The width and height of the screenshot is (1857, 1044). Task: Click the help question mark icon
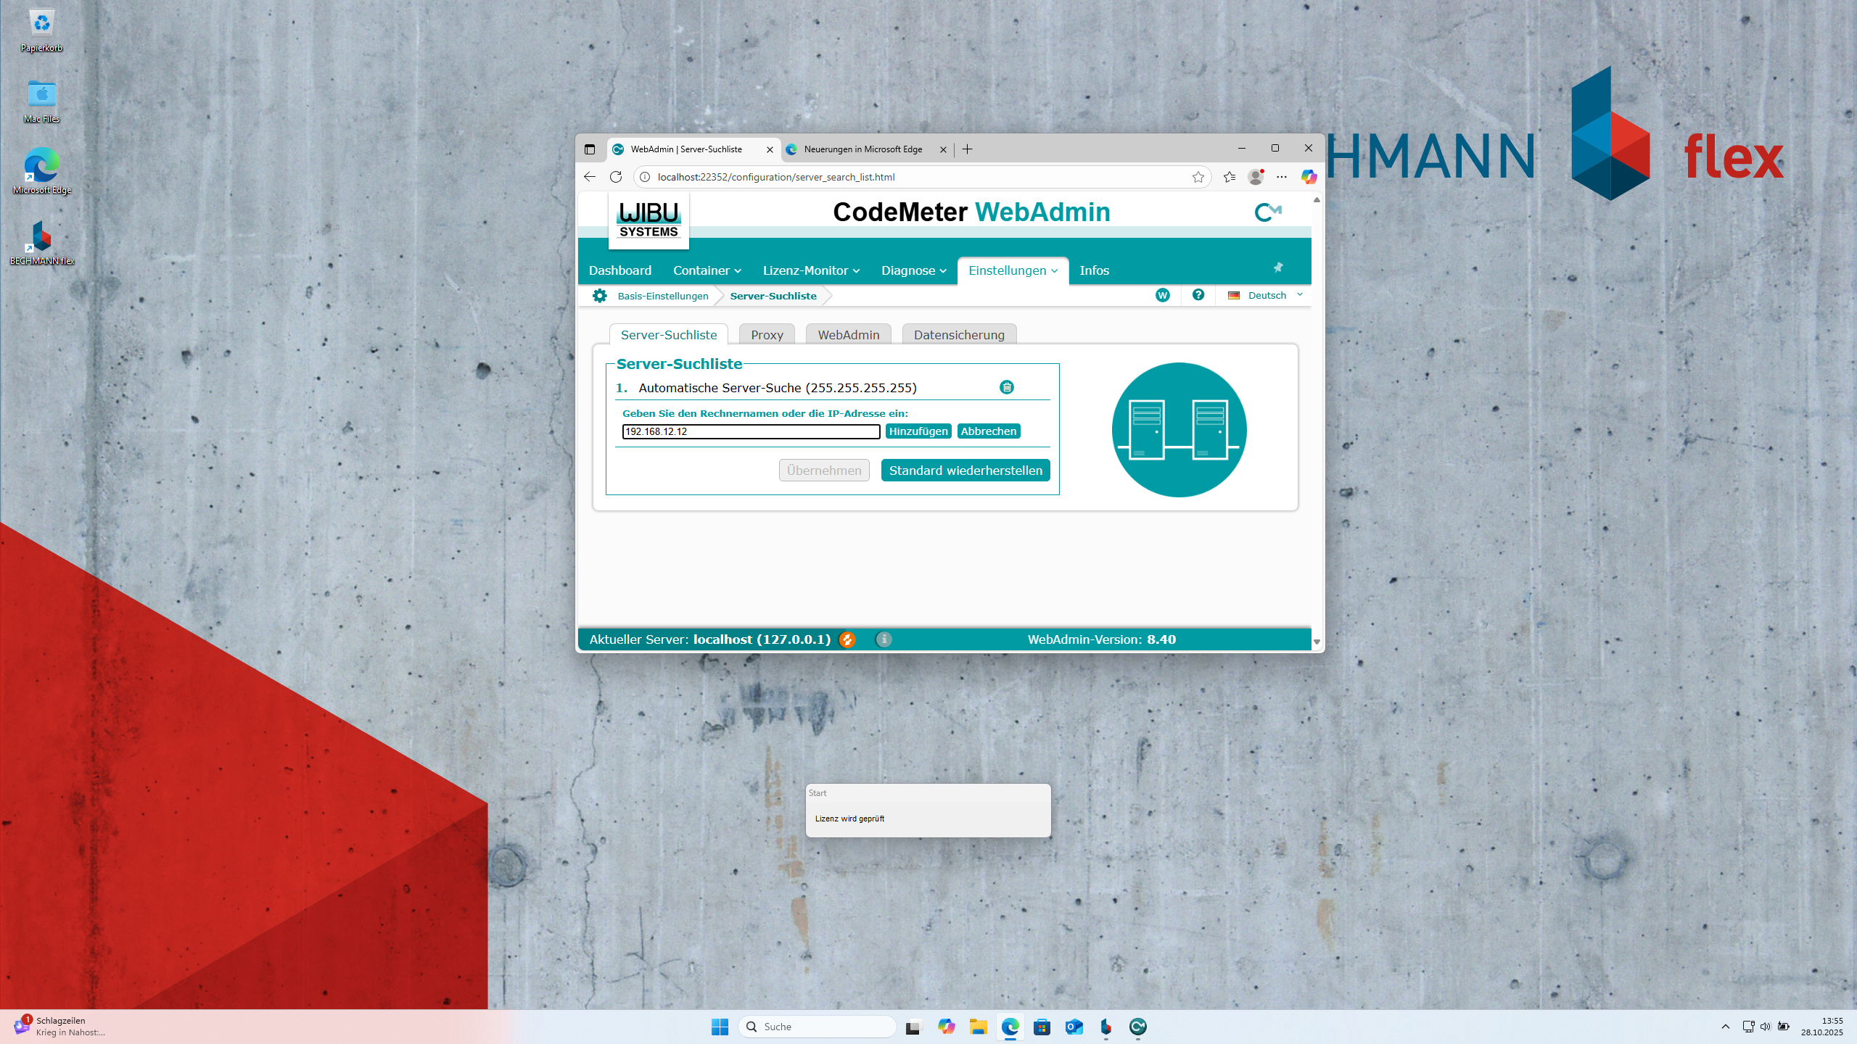[x=1198, y=295]
